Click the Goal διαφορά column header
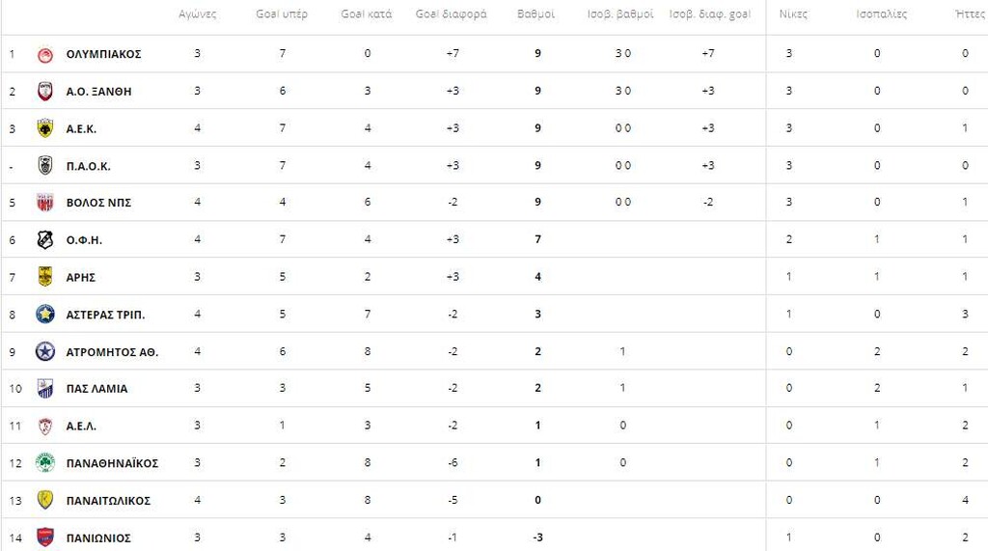Image resolution: width=988 pixels, height=551 pixels. pos(452,14)
